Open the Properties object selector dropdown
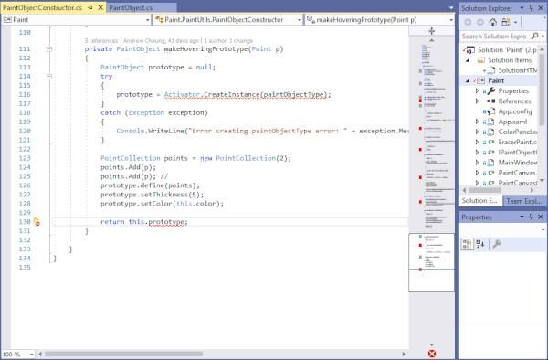Viewport: 548px width, 360px height. [543, 229]
